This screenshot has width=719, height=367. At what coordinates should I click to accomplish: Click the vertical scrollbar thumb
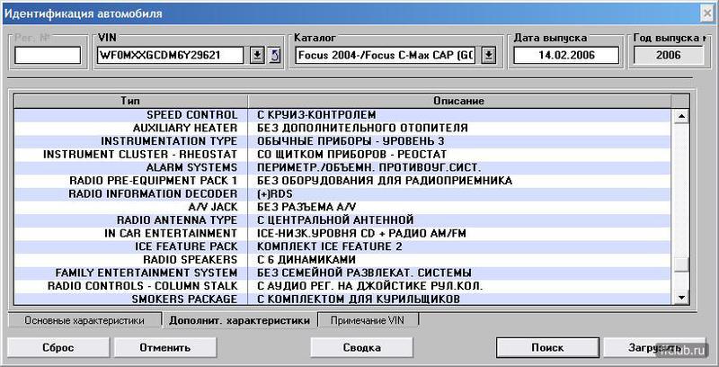click(682, 264)
